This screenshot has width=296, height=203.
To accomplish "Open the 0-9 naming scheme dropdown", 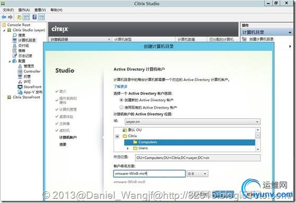I will [197, 173].
